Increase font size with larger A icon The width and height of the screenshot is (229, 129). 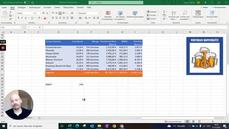[x=44, y=13]
